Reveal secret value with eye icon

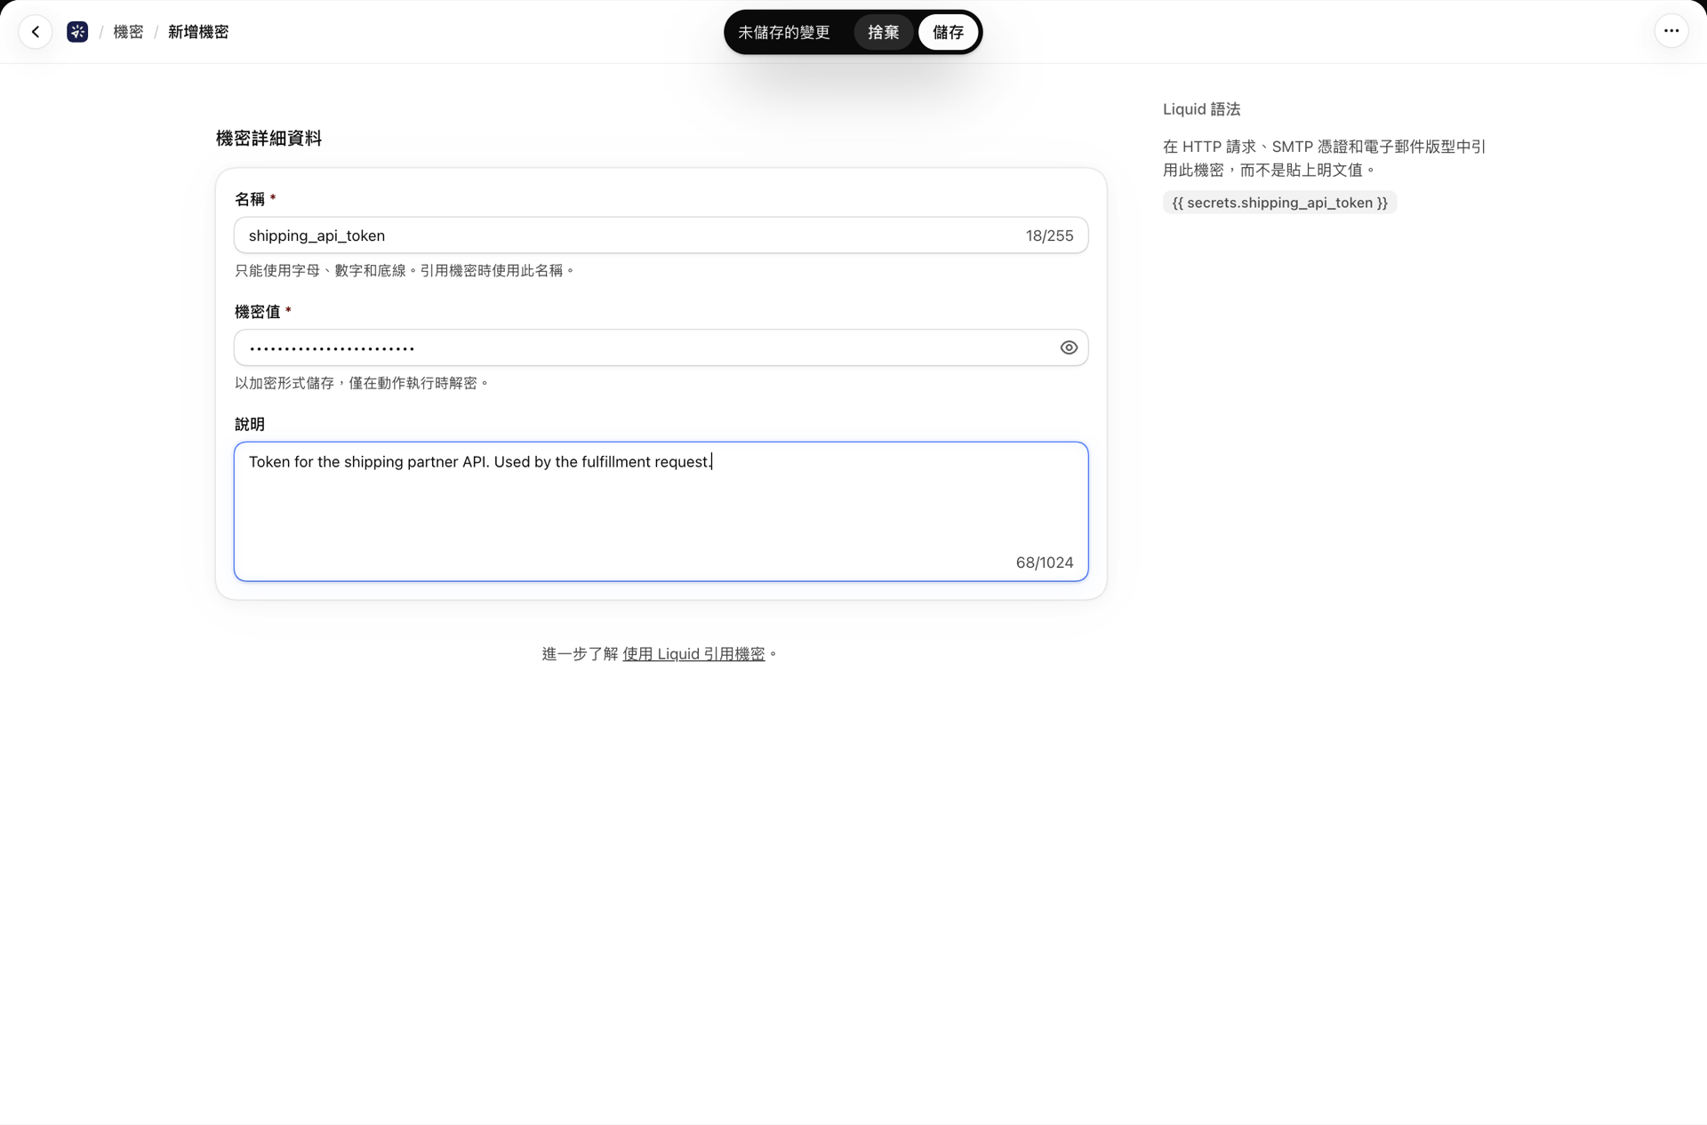pyautogui.click(x=1069, y=347)
